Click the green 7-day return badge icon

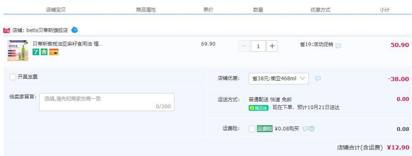(36, 52)
